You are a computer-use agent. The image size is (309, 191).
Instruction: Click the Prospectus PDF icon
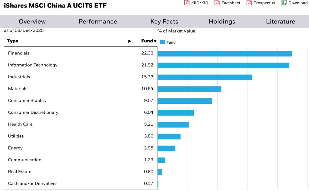pyautogui.click(x=249, y=3)
